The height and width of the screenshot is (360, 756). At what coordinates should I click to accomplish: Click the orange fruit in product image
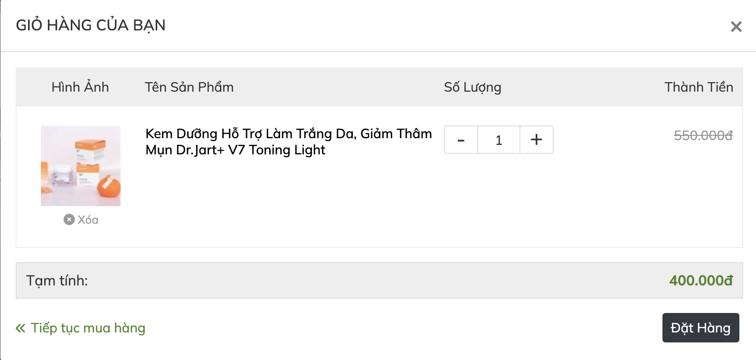[109, 189]
